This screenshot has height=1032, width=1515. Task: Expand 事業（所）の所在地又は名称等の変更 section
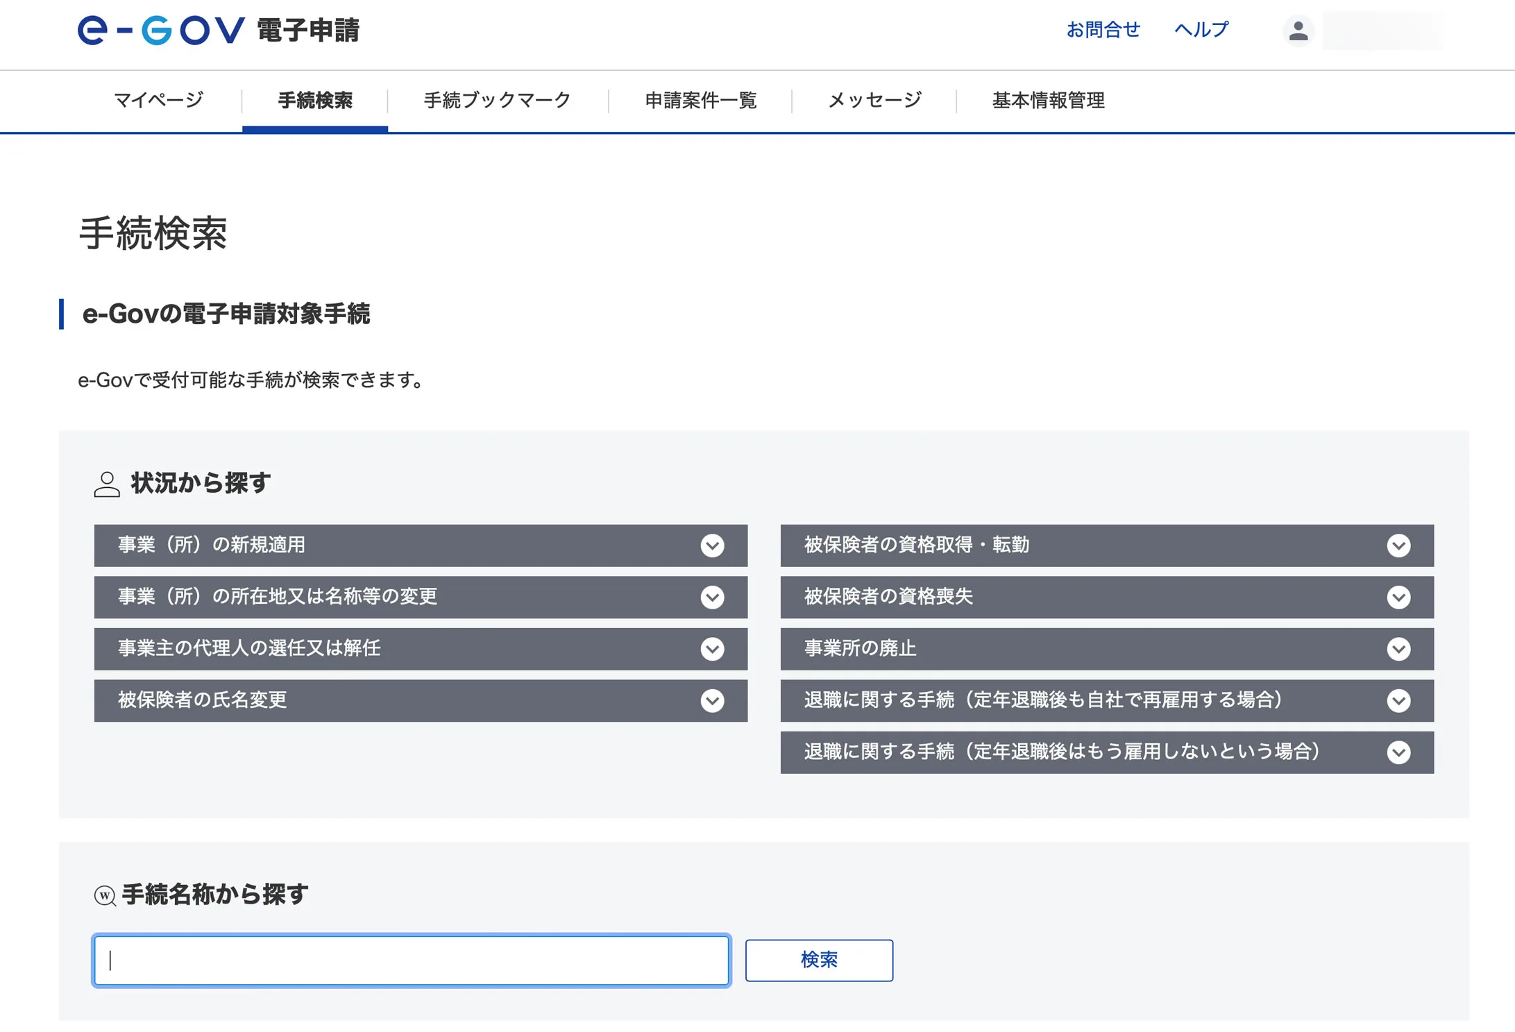421,597
